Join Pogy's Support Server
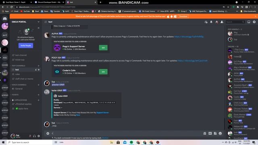The height and width of the screenshot is (145, 258). pos(103,48)
